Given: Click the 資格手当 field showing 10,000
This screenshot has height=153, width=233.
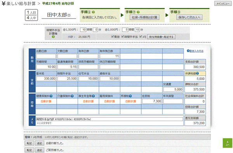Looking at the screenshot, I should pyautogui.click(x=110, y=78).
